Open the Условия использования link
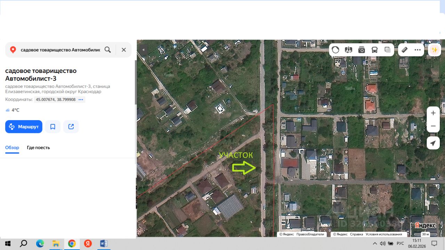The width and height of the screenshot is (445, 250). 384,234
